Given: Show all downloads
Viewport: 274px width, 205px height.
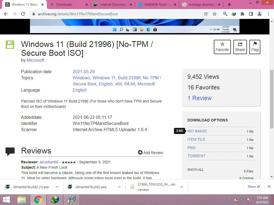Looking at the screenshot, I should coord(254,187).
